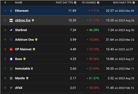
Task: Open the Starknet project row name
Action: tap(21, 30)
